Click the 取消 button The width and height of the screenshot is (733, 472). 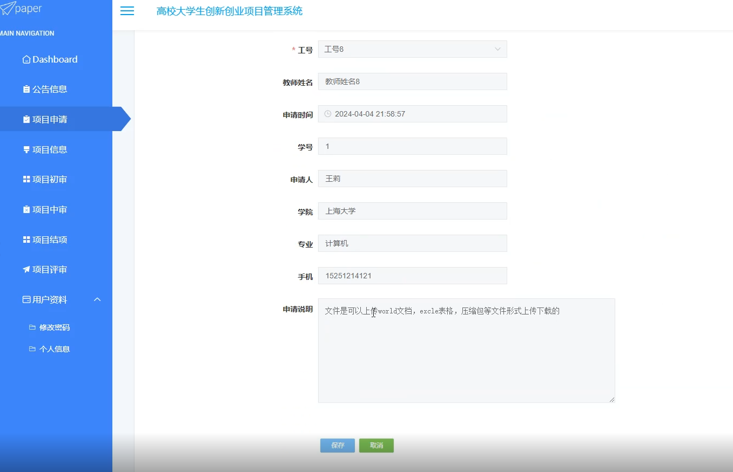(376, 445)
